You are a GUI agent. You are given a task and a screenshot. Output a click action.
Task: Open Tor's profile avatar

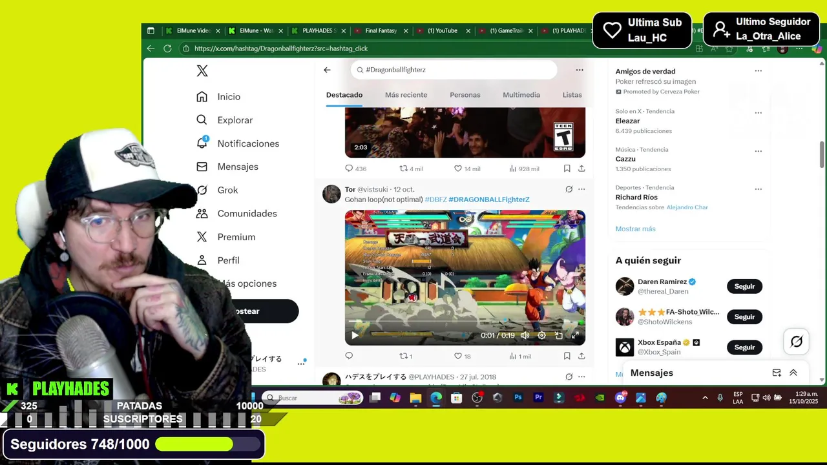coord(331,194)
